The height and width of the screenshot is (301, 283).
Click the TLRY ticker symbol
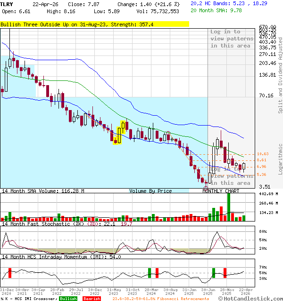[x=7, y=4]
